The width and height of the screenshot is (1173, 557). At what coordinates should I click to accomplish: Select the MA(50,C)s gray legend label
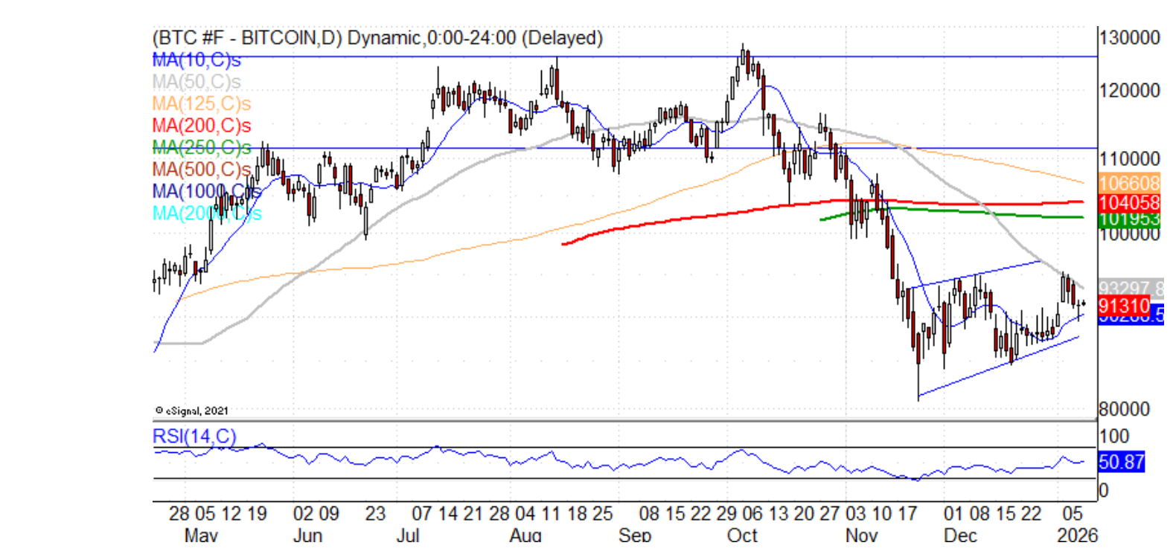pyautogui.click(x=196, y=82)
